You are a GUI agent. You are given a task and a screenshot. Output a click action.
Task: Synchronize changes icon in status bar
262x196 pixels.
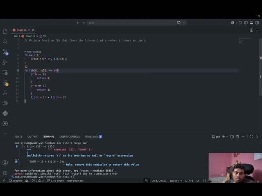(27, 180)
